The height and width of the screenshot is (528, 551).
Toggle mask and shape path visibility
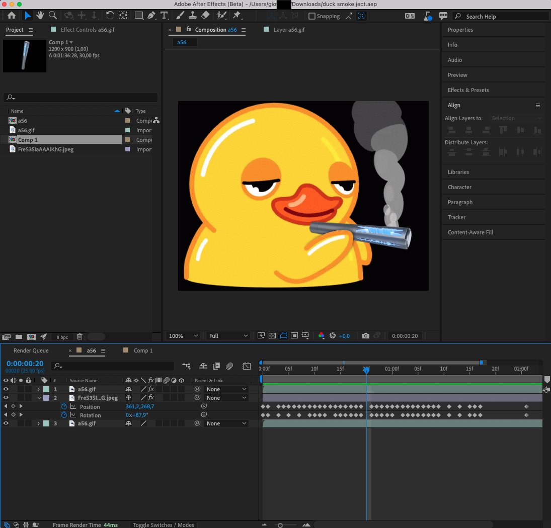[283, 335]
